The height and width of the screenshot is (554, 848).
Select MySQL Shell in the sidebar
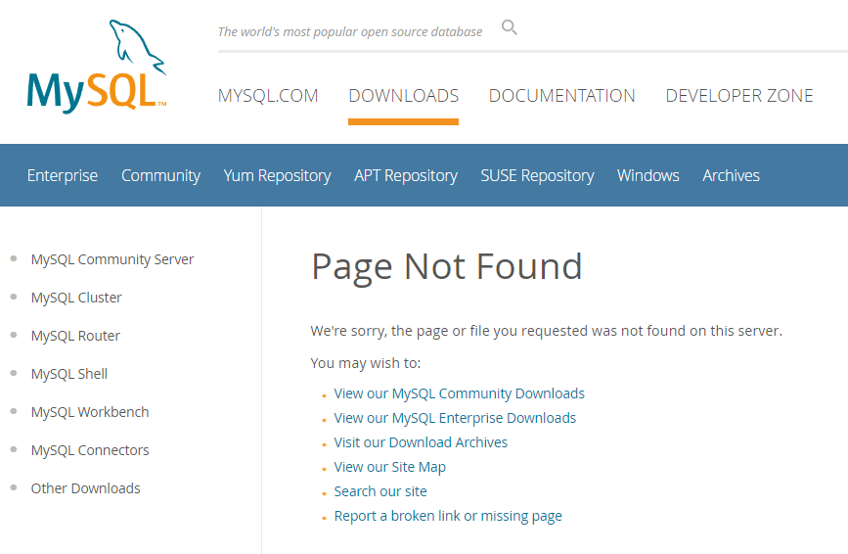click(x=69, y=374)
